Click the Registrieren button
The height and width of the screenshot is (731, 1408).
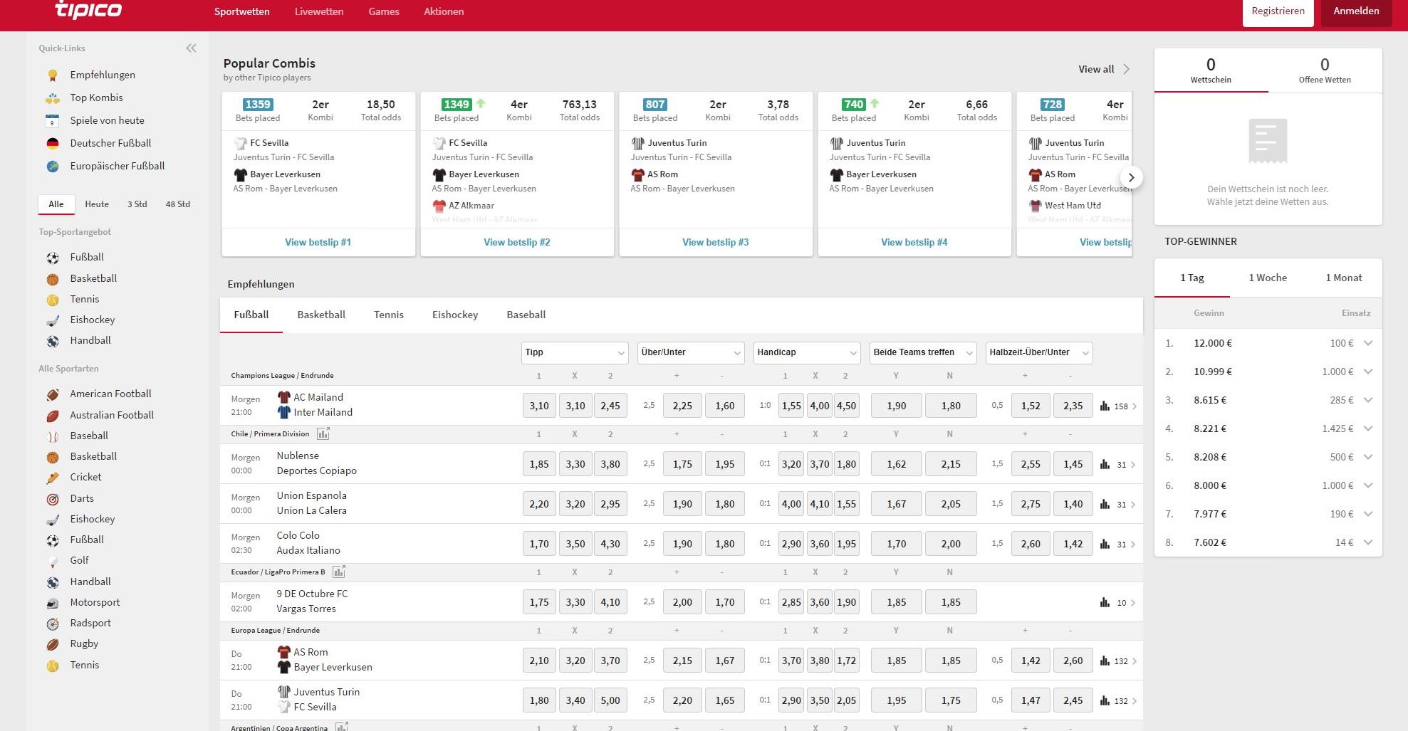[x=1278, y=11]
